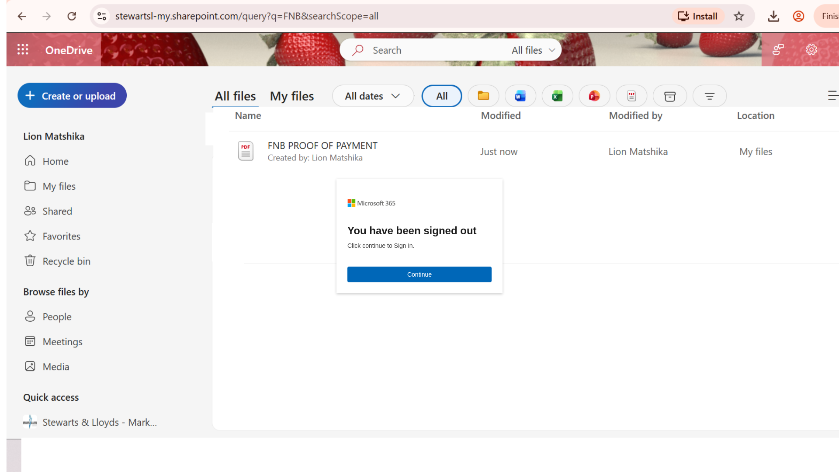Screen dimensions: 839x472
Task: Click the PDF icon of FNB file
Action: pyautogui.click(x=246, y=151)
